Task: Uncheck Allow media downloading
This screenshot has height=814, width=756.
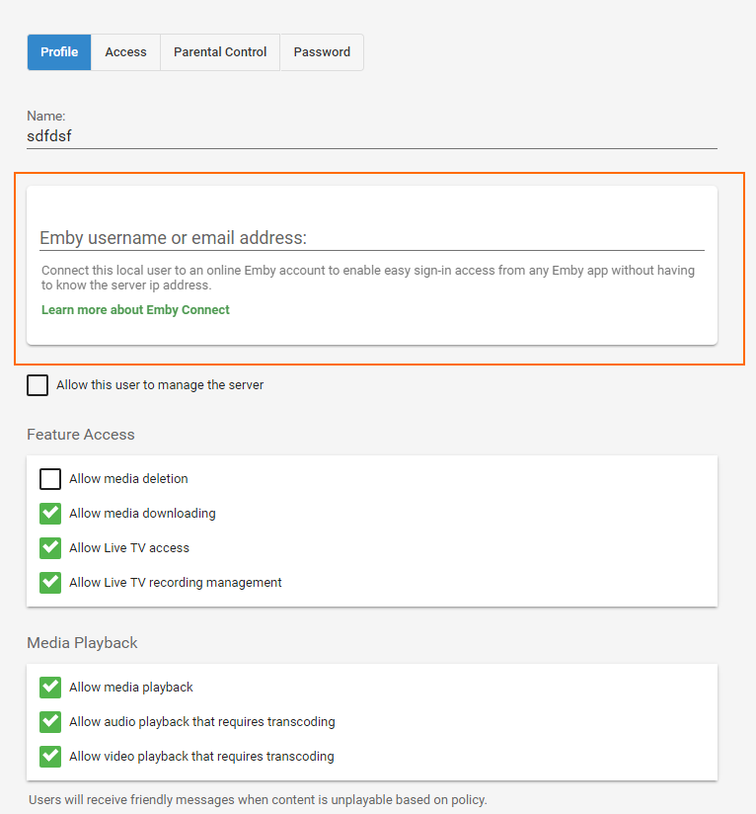Action: (50, 514)
